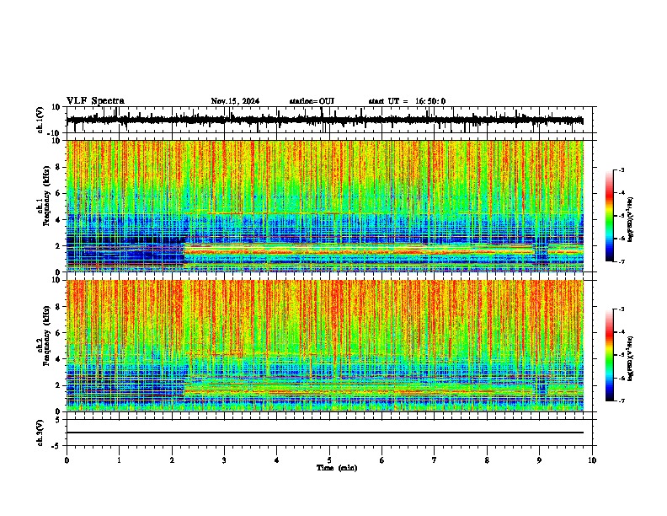Click the "5" tick of ch.3(V) axis

coord(58,419)
